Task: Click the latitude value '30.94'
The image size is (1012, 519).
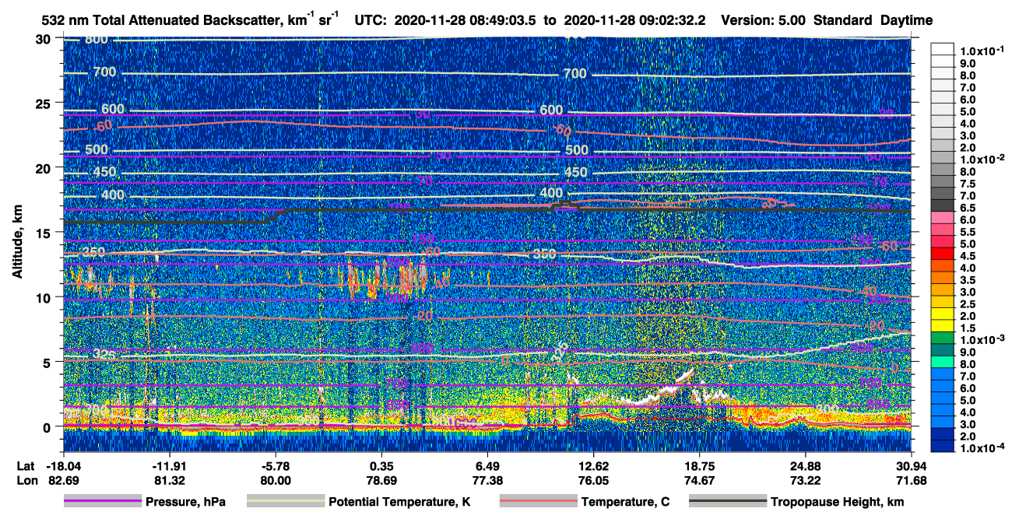Action: click(x=912, y=465)
